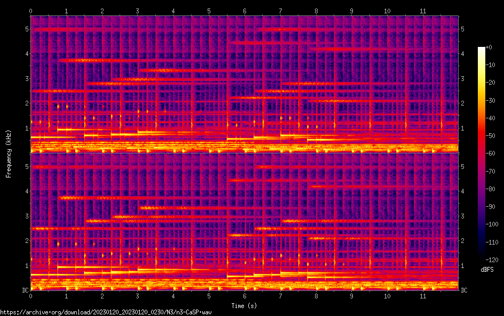Pick the 3-second tick on top time axis
This screenshot has height=316, width=504.
click(x=138, y=10)
